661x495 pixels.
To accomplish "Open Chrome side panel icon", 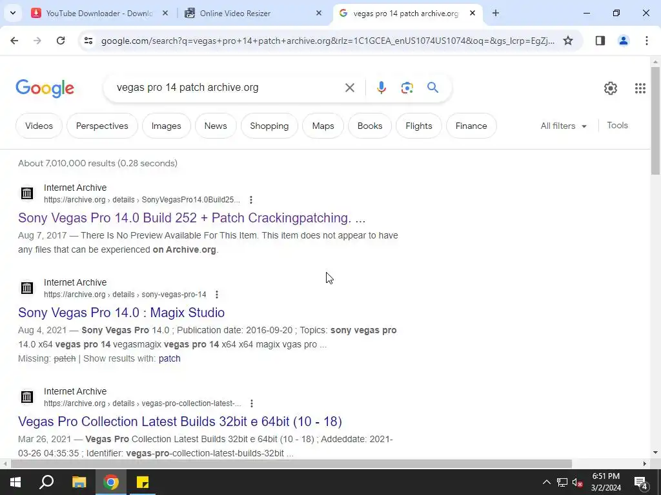I will 600,41.
